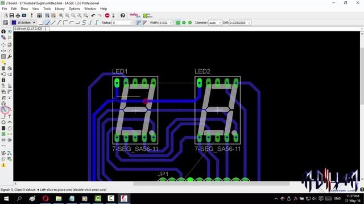Select the first right-angle wire bend style

41,23
